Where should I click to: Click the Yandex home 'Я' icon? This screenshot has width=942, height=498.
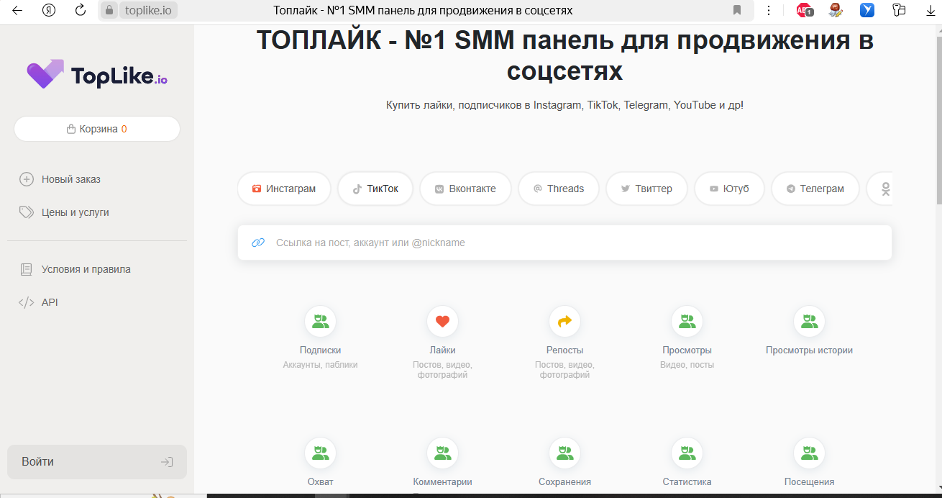49,10
